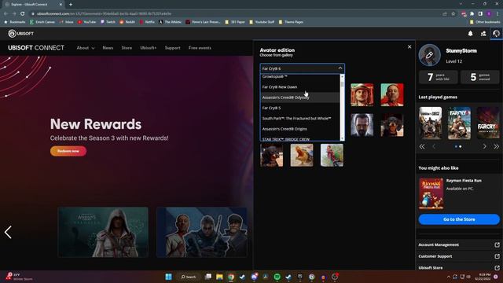Screen dimensions: 503x283
Task: Open the taskbar Search box
Action: pyautogui.click(x=189, y=277)
